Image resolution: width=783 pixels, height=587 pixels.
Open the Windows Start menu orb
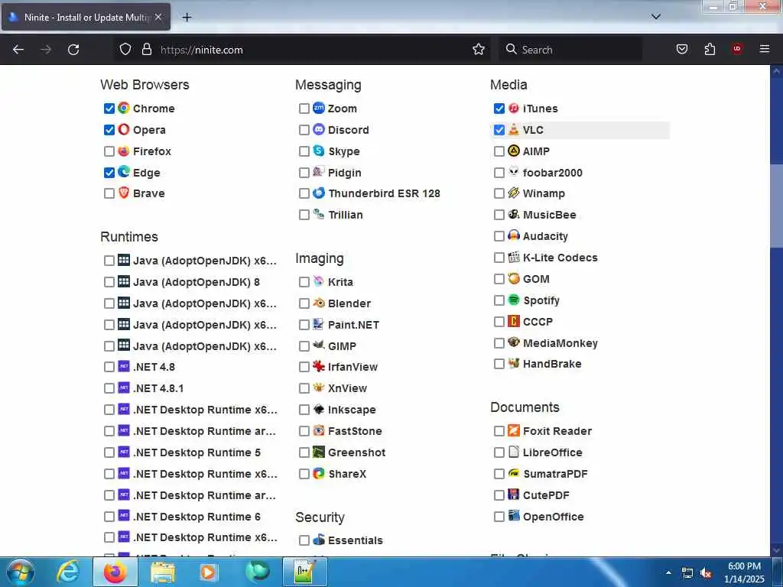[20, 572]
